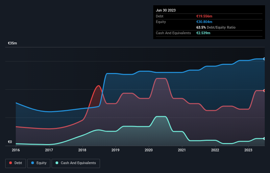The height and width of the screenshot is (173, 270).
Task: Click the blue dot in Equity legend
Action: pos(33,163)
